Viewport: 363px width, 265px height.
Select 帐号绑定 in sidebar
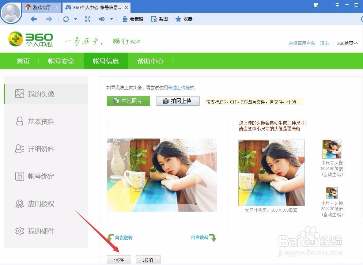pos(46,176)
